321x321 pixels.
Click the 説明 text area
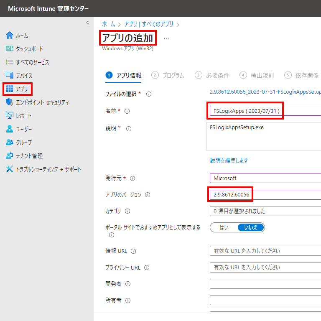(263, 136)
